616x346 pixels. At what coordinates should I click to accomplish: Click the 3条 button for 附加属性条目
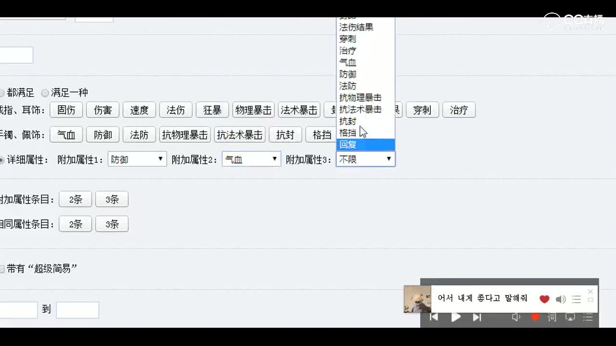pyautogui.click(x=112, y=199)
